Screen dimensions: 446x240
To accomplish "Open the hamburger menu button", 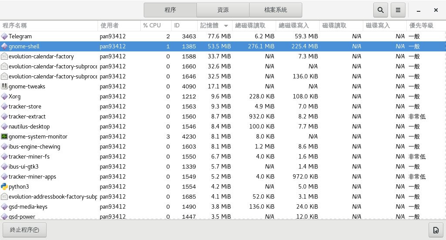I will [398, 10].
